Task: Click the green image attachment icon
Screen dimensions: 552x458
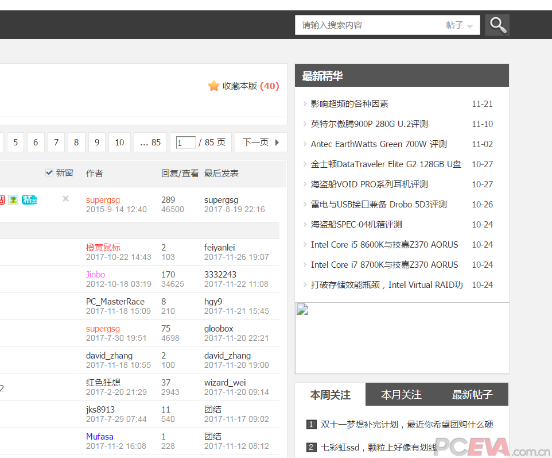Action: pos(13,199)
